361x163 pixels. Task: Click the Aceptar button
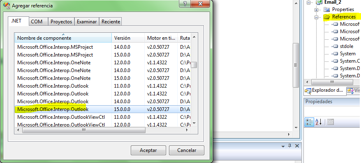point(148,150)
